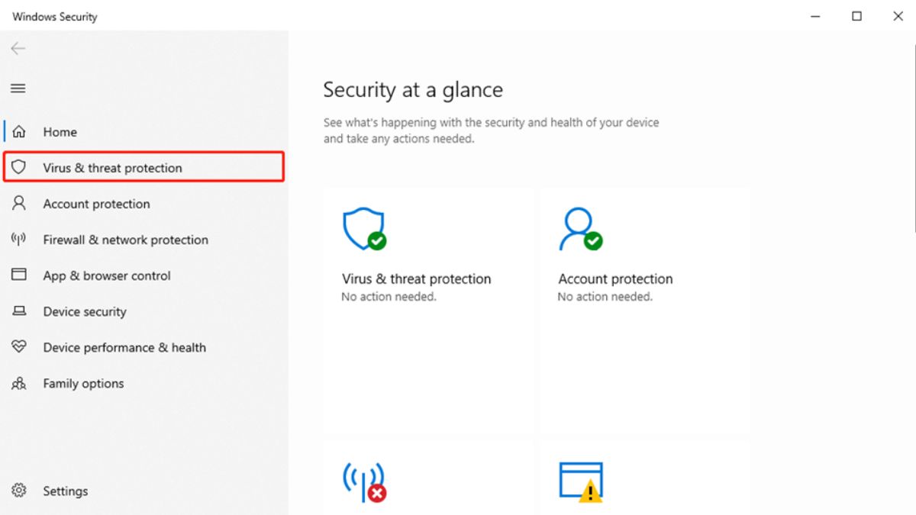Toggle the hamburger navigation menu
The image size is (916, 515).
18,89
